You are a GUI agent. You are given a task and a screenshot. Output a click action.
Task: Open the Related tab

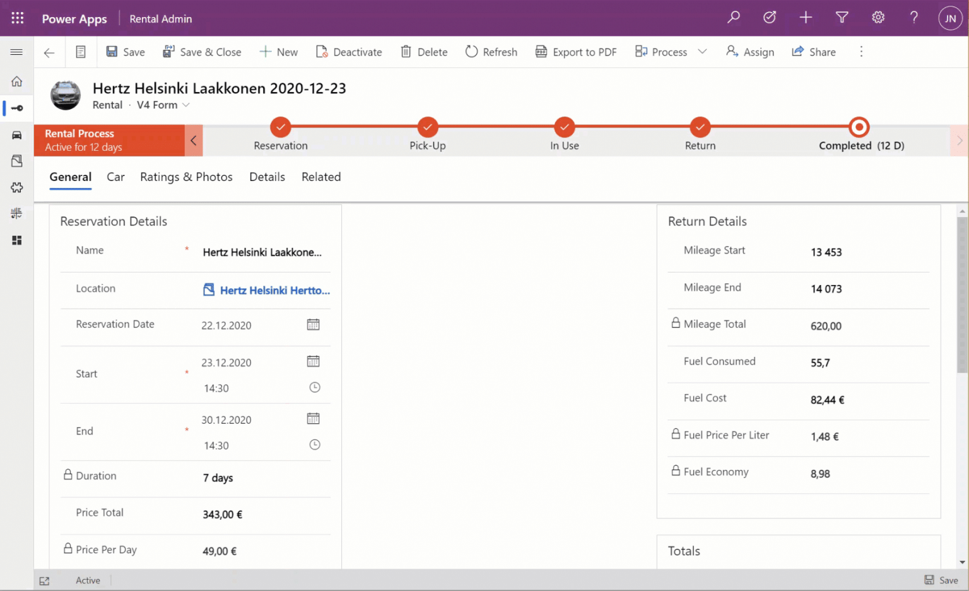pos(321,177)
